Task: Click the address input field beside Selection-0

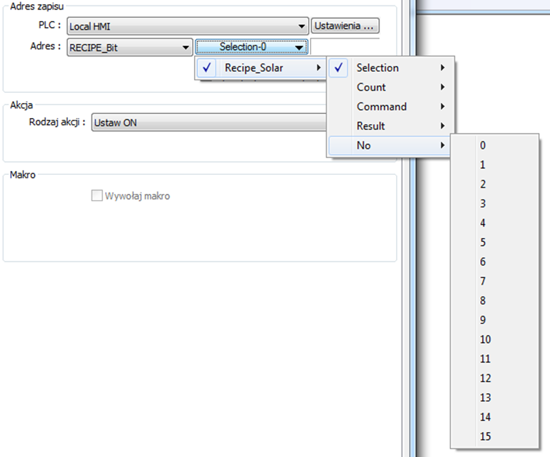Action: tap(345, 47)
